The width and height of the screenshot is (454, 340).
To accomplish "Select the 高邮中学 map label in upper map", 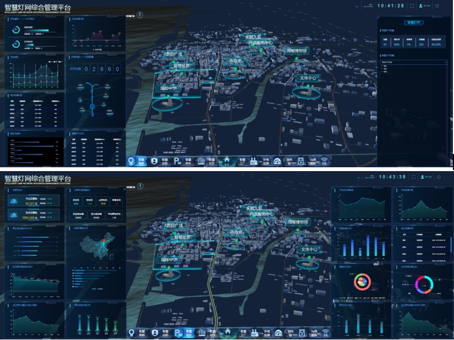I will pyautogui.click(x=168, y=87).
